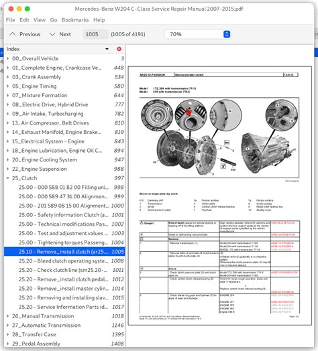Expand the 27_Automatic Transmission section
Screen dimensions: 318x351
pos(8,326)
